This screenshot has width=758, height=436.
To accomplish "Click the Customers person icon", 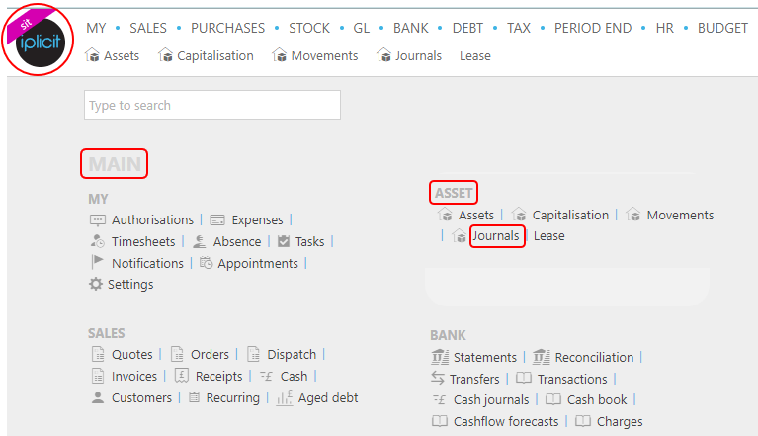I will point(97,398).
